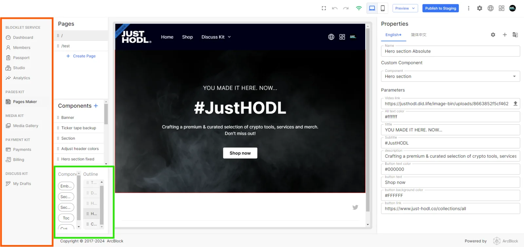
Task: Click the Shop now button
Action: click(240, 153)
